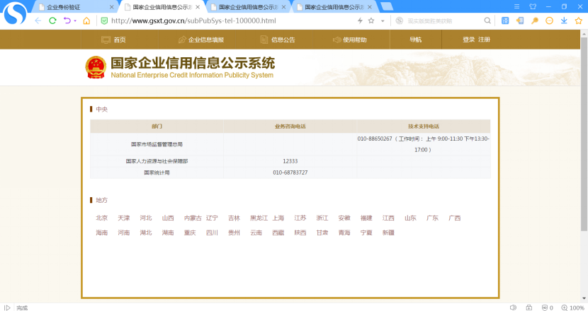
Task: Reload the page with the refresh icon
Action: click(52, 20)
